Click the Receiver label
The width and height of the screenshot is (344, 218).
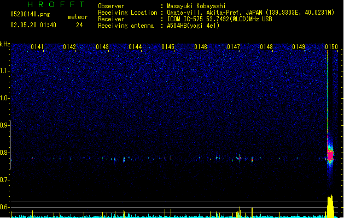click(x=111, y=19)
